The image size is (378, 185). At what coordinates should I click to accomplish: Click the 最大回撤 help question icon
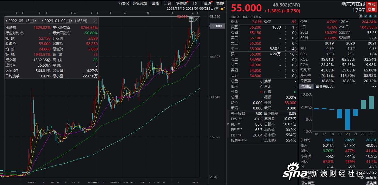(69, 33)
